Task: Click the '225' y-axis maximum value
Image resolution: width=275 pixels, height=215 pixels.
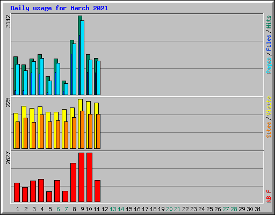Action: (8, 102)
